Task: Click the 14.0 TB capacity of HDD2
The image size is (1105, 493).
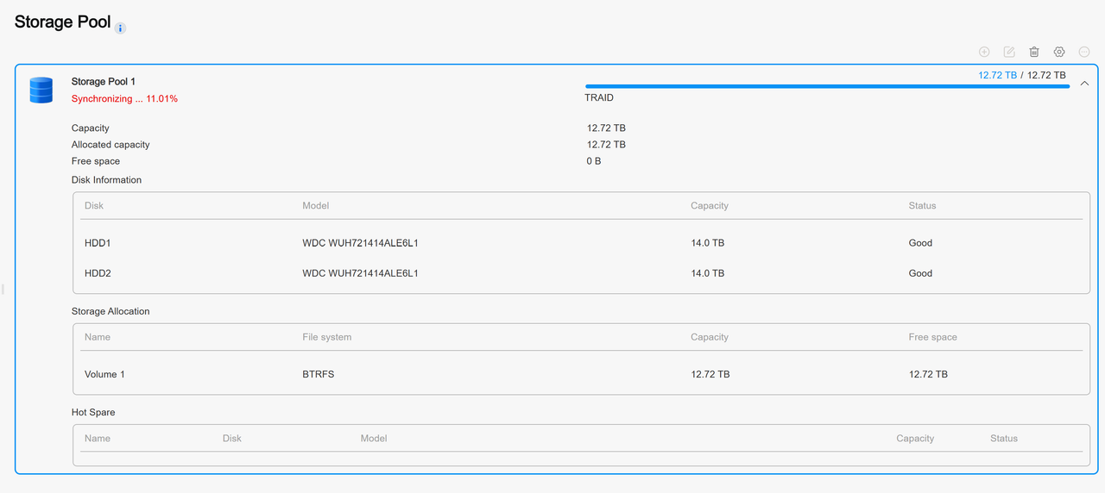Action: (x=708, y=273)
